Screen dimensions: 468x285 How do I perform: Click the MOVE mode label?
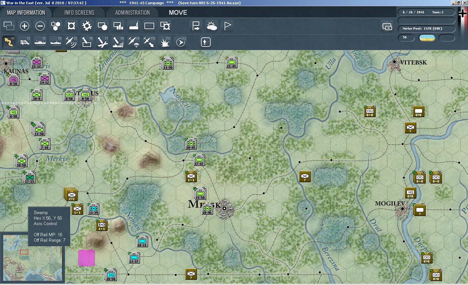tap(178, 13)
